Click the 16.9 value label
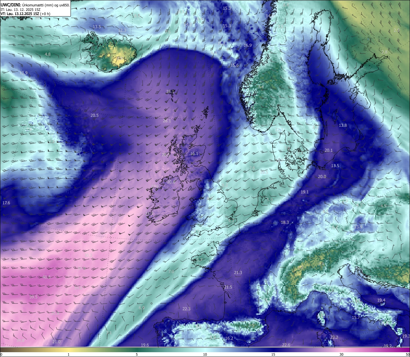Screen dimensions: 410x357 click(248, 46)
